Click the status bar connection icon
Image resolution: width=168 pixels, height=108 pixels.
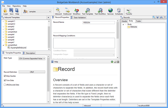pos(3,105)
